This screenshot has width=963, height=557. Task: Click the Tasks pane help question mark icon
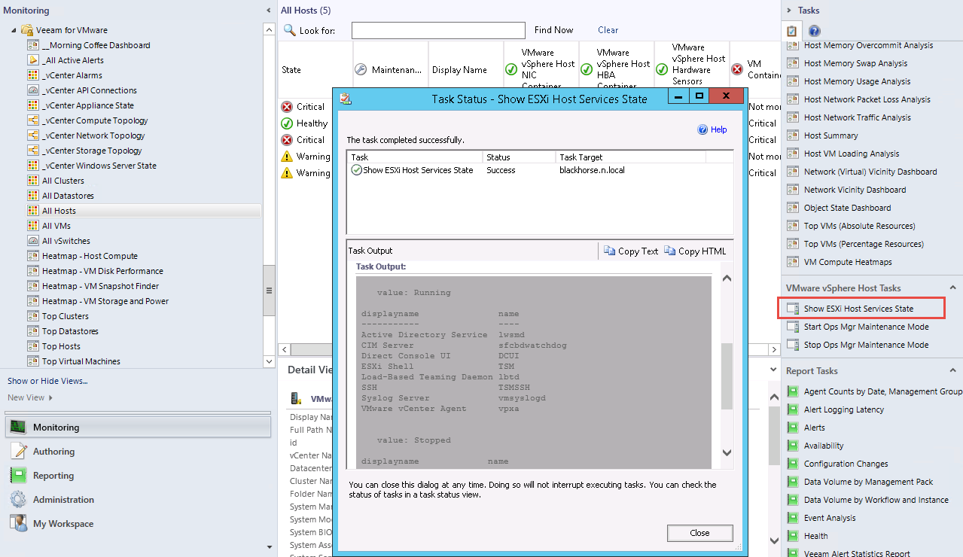[814, 31]
